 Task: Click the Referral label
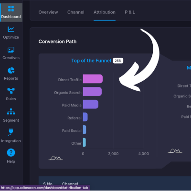74,118
